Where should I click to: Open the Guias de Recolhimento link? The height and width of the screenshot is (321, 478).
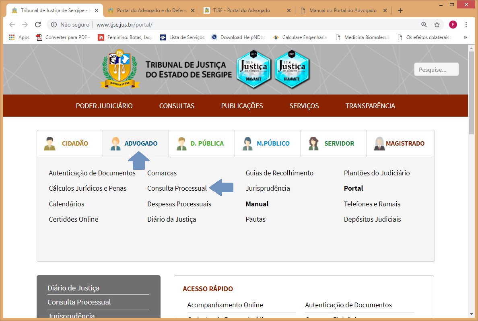click(279, 173)
